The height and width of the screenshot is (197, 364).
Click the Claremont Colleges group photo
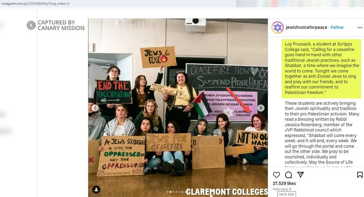(x=178, y=108)
